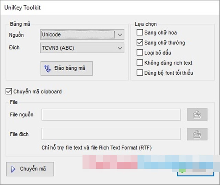Image resolution: width=220 pixels, height=185 pixels.
Task: Click the play triangle icon on Chuyển mã
Action: (x=14, y=169)
